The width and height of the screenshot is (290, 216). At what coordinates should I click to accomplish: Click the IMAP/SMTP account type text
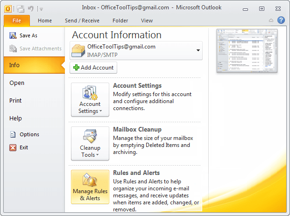[102, 55]
